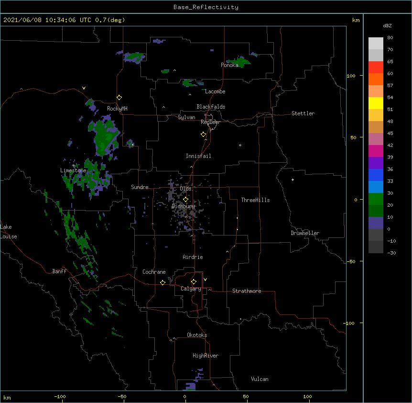Click the Strathmore label

point(247,291)
